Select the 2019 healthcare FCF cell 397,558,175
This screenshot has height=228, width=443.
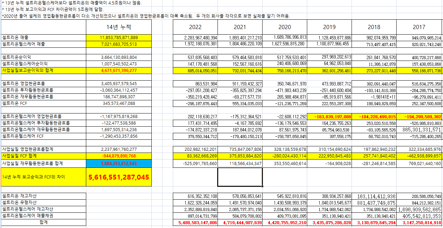click(329, 136)
